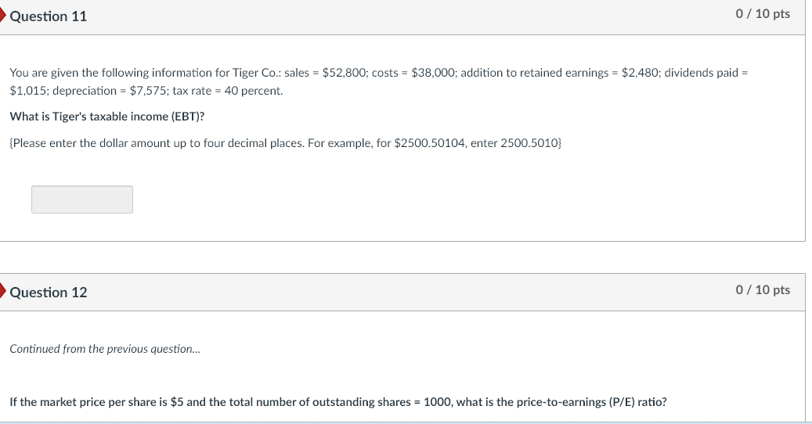Click the red arrow marker beside Question 12

[3, 292]
